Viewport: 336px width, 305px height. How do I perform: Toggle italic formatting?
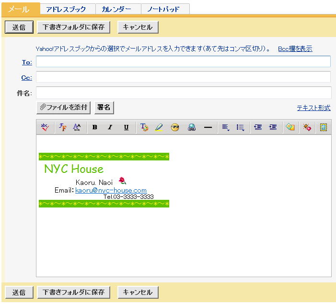[x=110, y=127]
